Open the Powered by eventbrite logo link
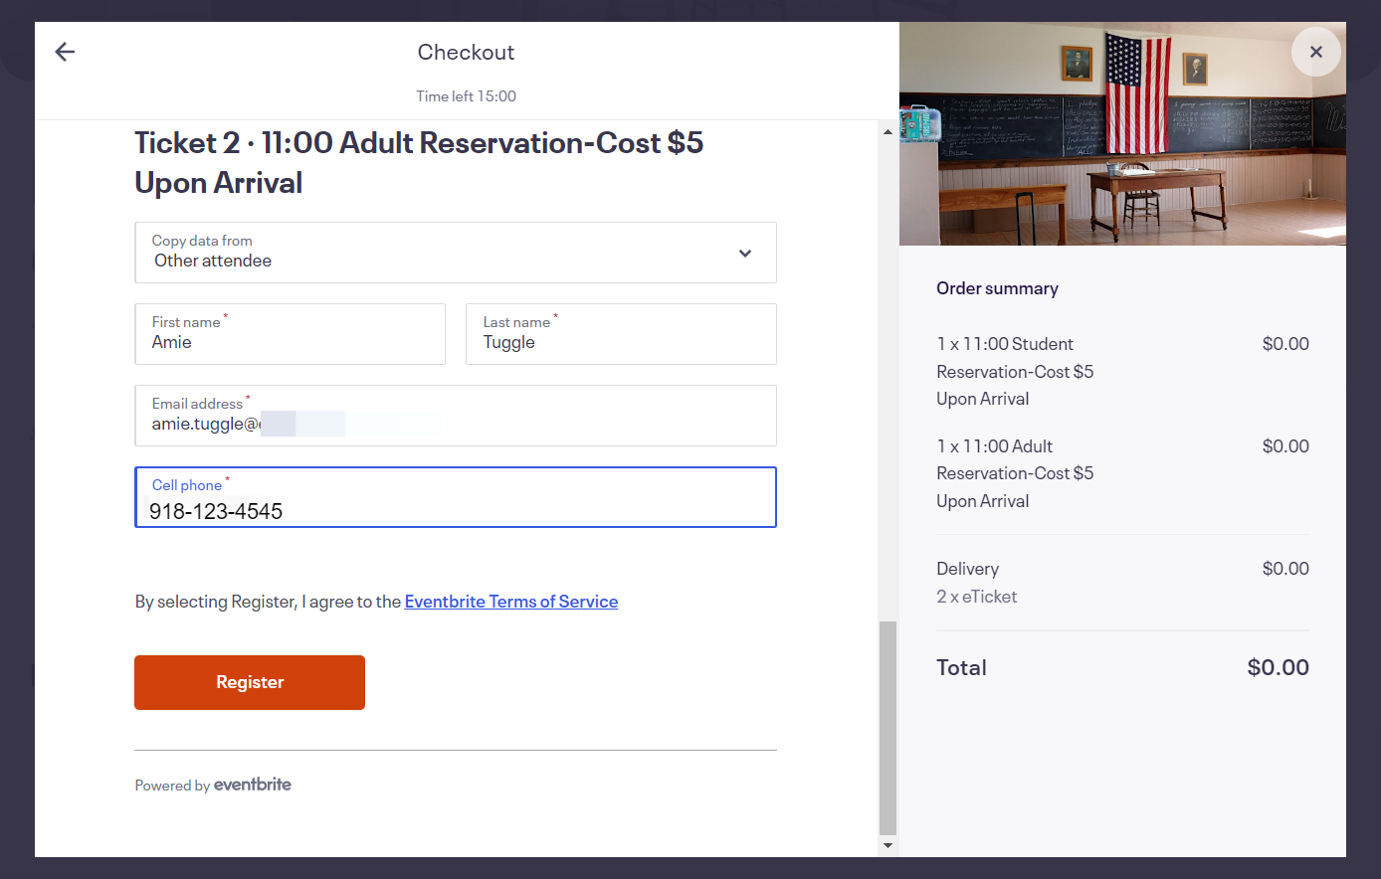Viewport: 1381px width, 879px height. click(x=253, y=785)
